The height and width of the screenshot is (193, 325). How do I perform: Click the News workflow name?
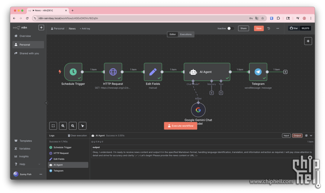[x=72, y=28]
